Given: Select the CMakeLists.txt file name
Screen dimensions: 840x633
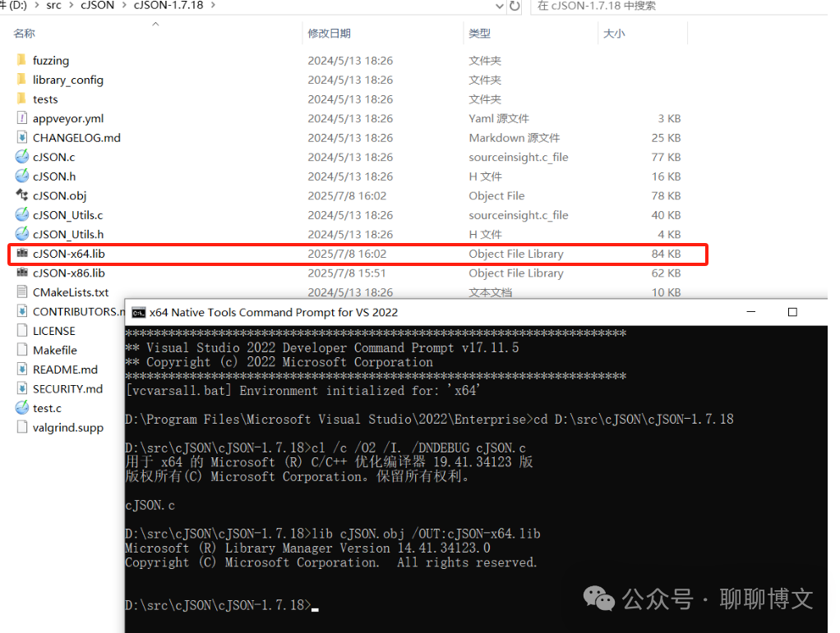Looking at the screenshot, I should coord(71,292).
